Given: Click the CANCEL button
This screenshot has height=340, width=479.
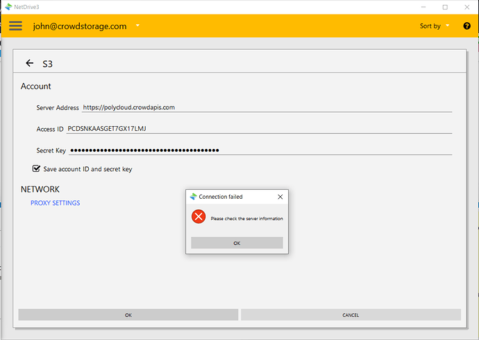Looking at the screenshot, I should 351,314.
